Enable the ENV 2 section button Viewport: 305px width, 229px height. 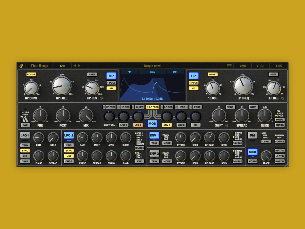tap(154, 154)
